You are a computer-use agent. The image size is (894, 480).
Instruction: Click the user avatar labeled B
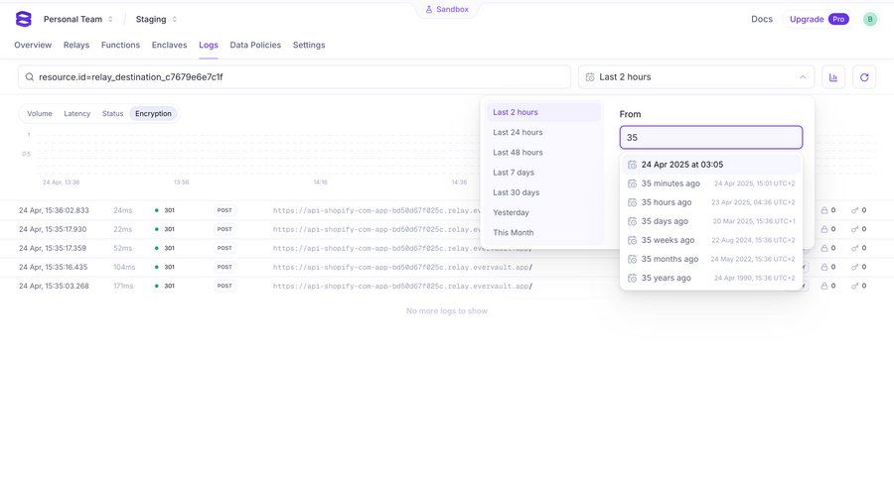tap(869, 19)
